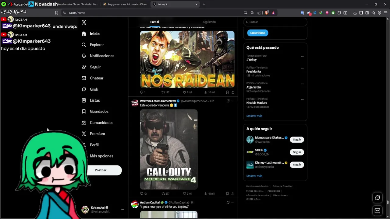Open the Brave wallet icon
Screen dimensions: 390x219
click(x=367, y=13)
